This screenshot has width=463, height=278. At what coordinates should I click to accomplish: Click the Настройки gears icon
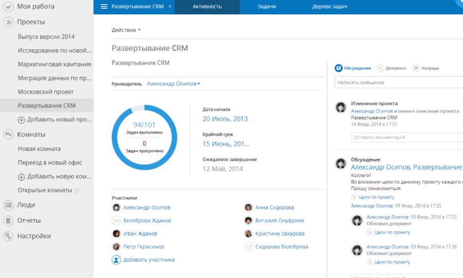(8, 236)
